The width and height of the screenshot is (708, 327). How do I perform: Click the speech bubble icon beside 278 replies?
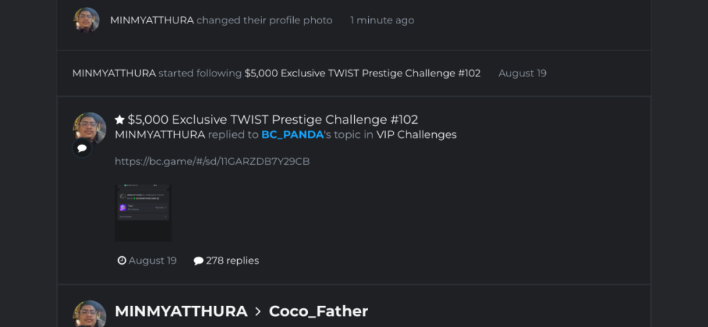coord(198,260)
